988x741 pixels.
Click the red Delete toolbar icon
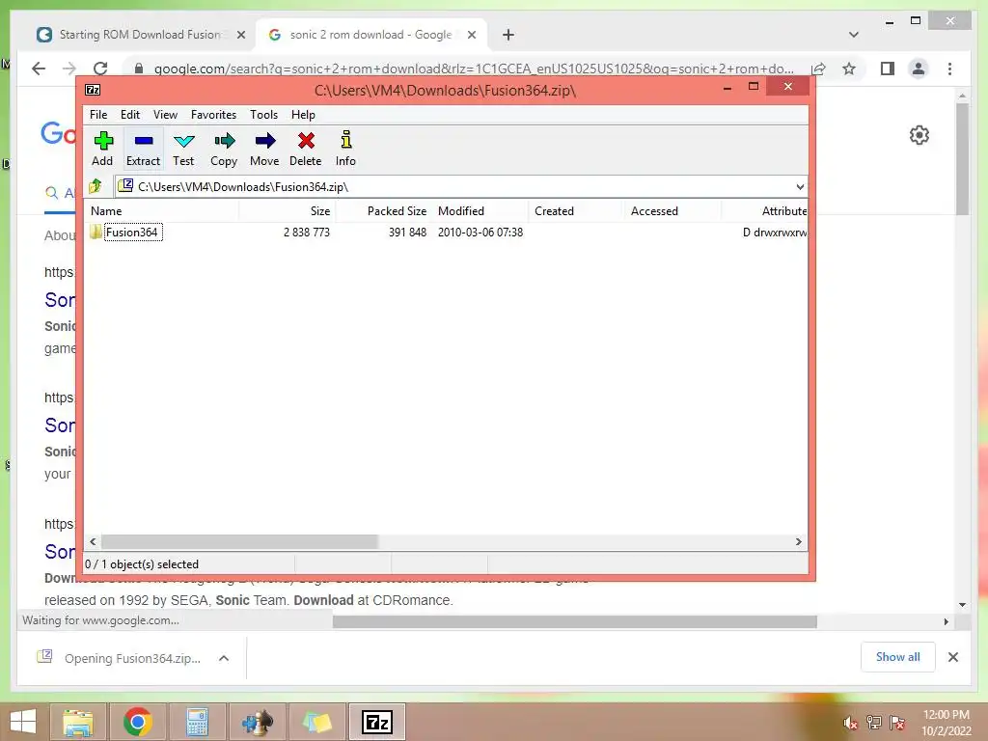point(306,149)
